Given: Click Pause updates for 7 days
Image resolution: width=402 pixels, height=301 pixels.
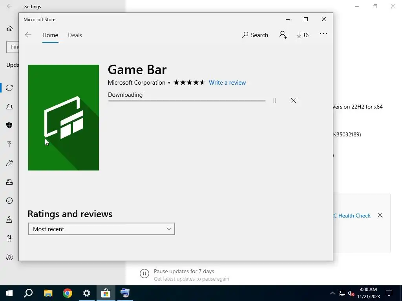Looking at the screenshot, I should tap(184, 271).
